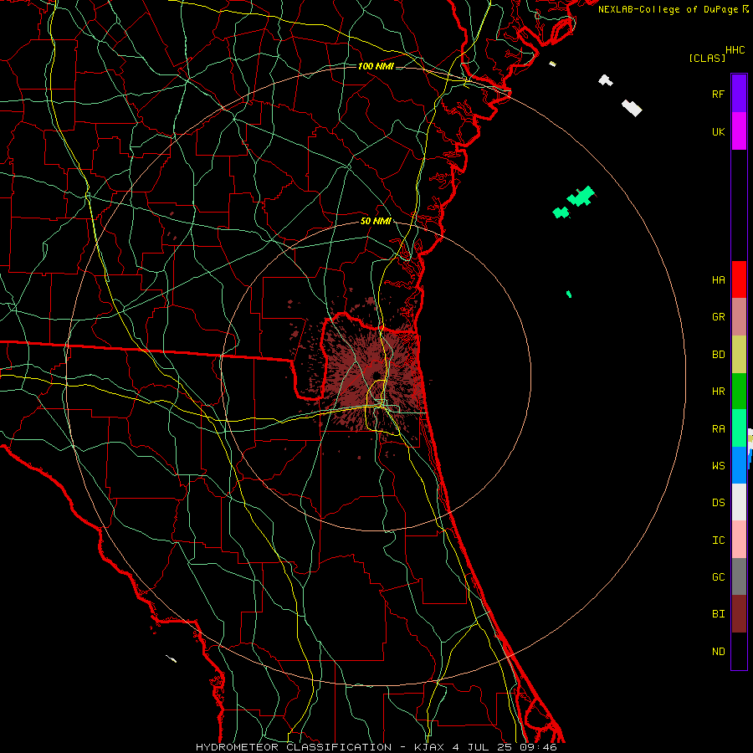753x753 pixels.
Task: Click the NEXLAB-College of DuPage title text
Action: click(x=668, y=9)
